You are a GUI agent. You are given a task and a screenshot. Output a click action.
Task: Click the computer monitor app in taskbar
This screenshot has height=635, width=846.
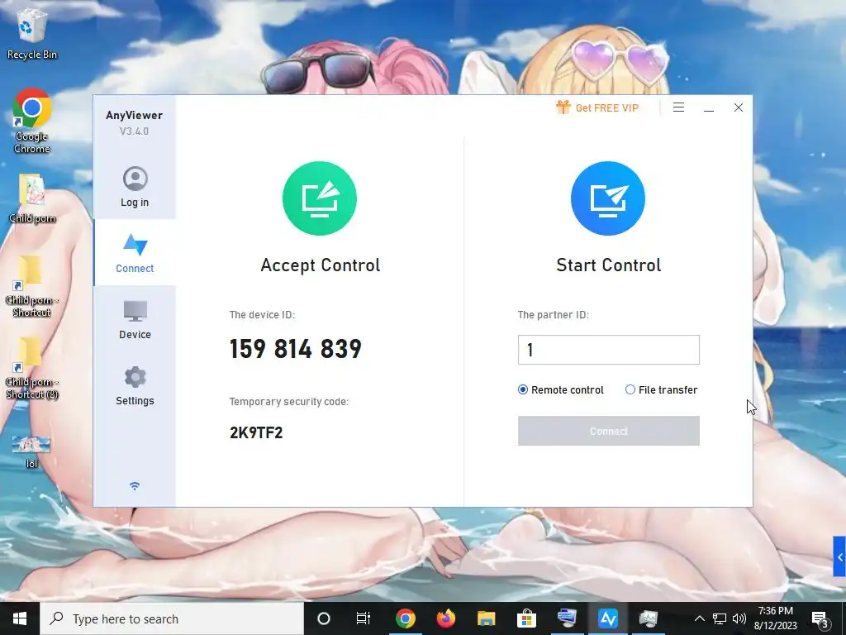click(567, 618)
